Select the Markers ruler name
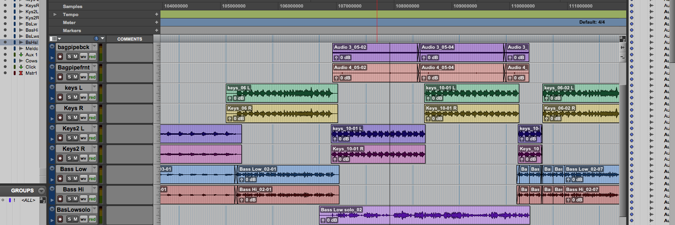The height and width of the screenshot is (225, 675). pyautogui.click(x=72, y=30)
